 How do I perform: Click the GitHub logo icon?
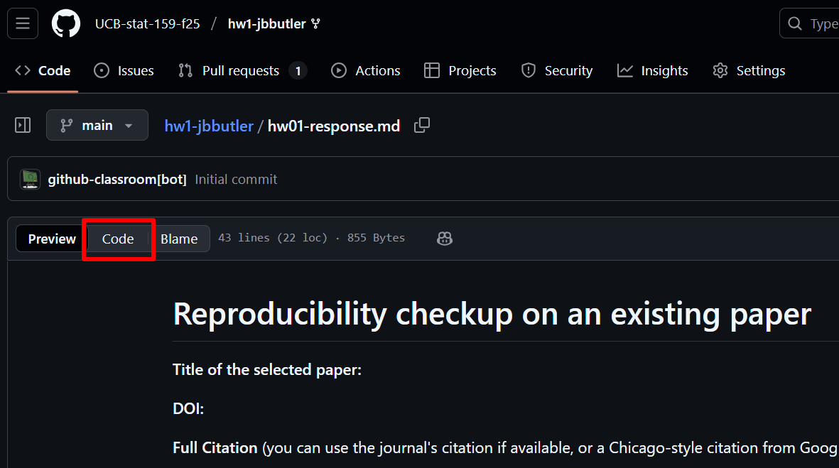(66, 23)
